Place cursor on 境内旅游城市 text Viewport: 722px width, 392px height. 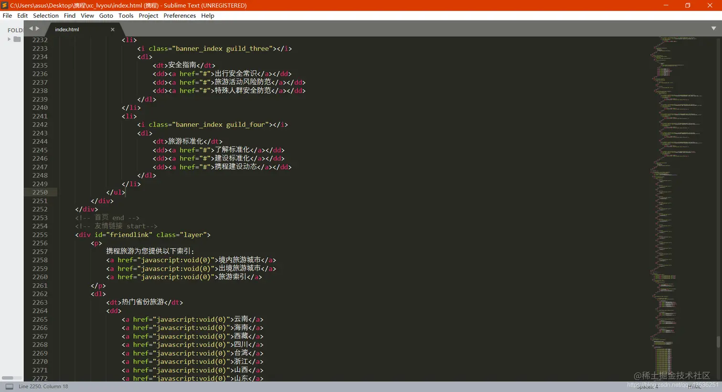(x=240, y=260)
